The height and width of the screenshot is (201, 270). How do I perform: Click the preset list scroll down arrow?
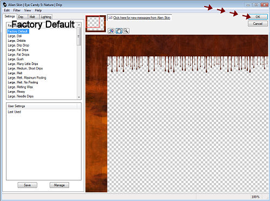pyautogui.click(x=79, y=97)
